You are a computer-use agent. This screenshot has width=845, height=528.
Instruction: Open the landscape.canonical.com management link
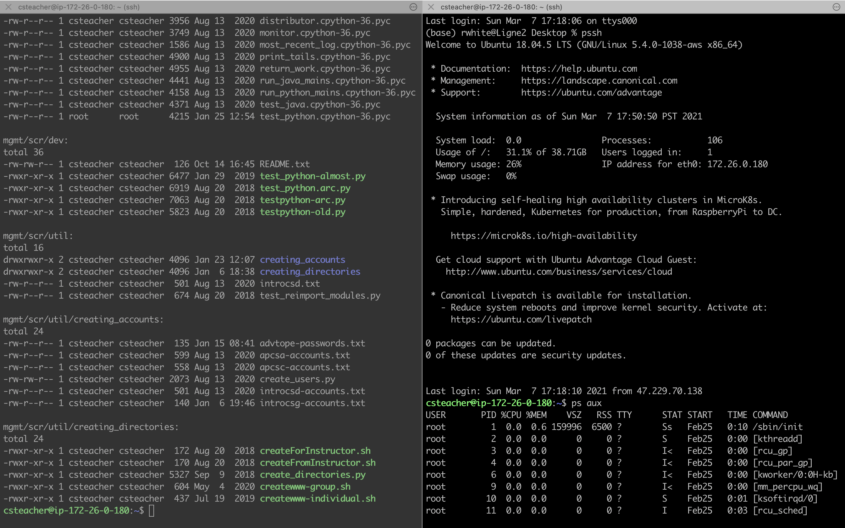point(599,81)
